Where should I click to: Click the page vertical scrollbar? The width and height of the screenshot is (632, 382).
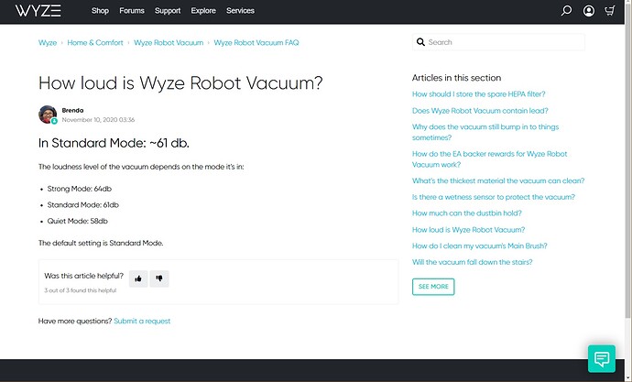[x=628, y=161]
